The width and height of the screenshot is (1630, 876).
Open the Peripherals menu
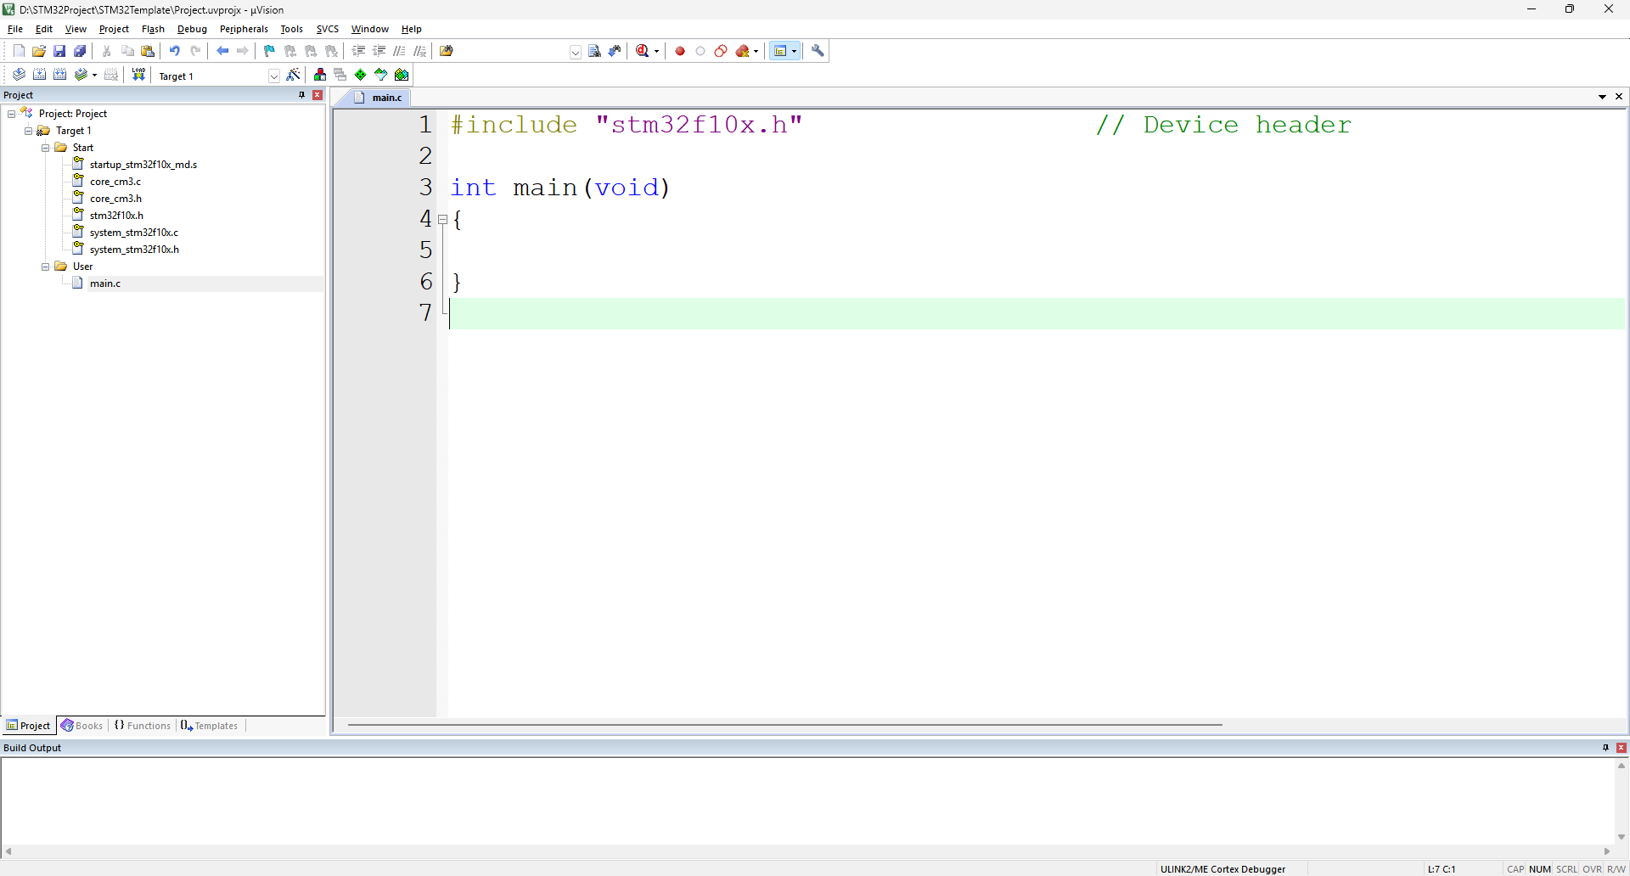tap(243, 29)
